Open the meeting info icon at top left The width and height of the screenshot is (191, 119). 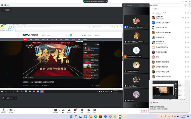(x=2, y=5)
